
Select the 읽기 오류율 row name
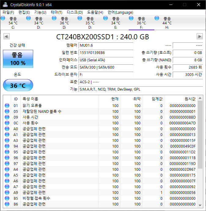32,105
